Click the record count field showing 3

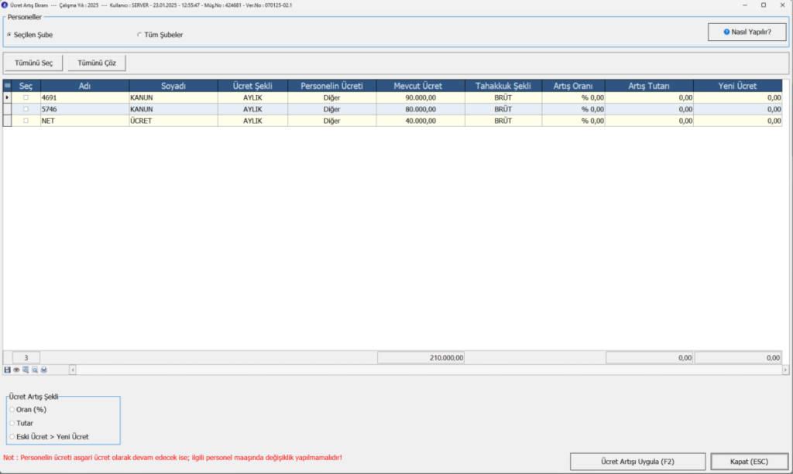[x=26, y=357]
